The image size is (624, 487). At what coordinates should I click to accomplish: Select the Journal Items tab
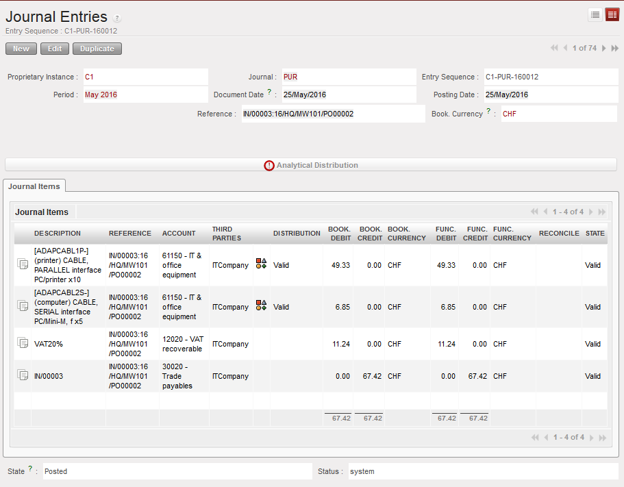34,186
